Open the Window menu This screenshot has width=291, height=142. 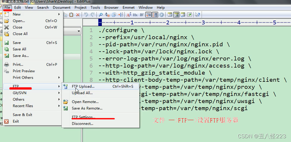pos(145,8)
